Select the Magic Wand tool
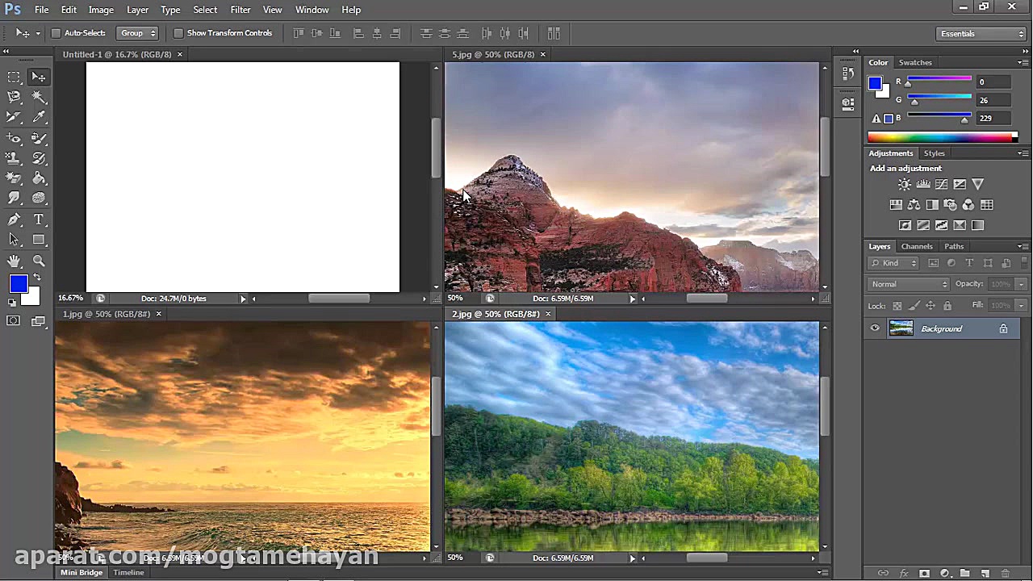The height and width of the screenshot is (581, 1033). click(x=38, y=97)
